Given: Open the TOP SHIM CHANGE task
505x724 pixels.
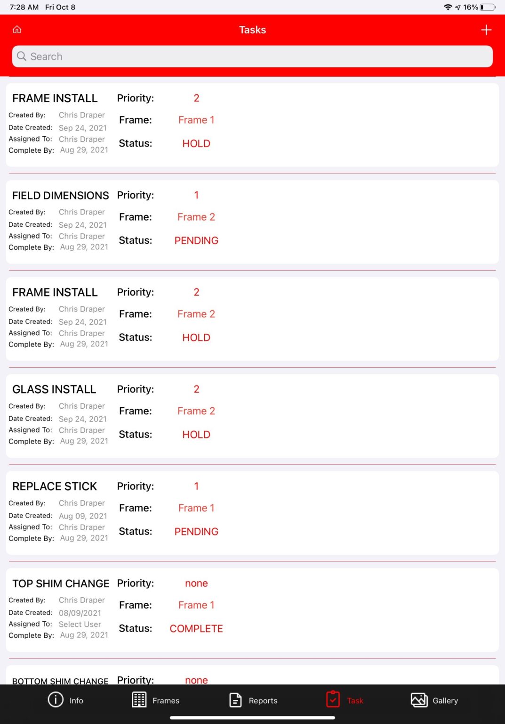Looking at the screenshot, I should click(x=61, y=584).
